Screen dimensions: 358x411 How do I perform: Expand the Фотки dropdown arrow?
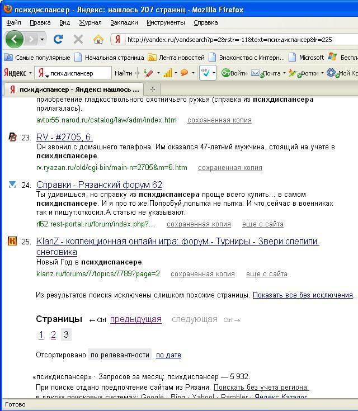[322, 73]
